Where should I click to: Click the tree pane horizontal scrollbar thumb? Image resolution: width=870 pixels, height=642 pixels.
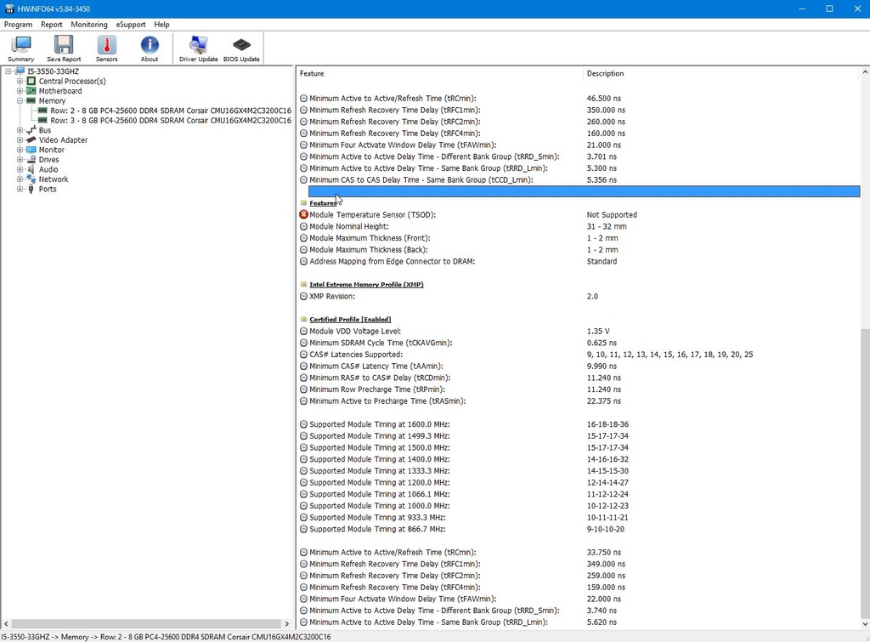[x=146, y=623]
